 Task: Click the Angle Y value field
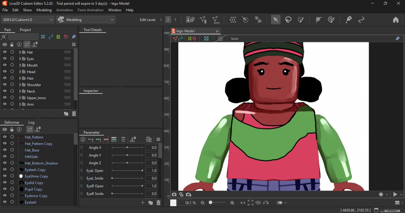point(151,155)
